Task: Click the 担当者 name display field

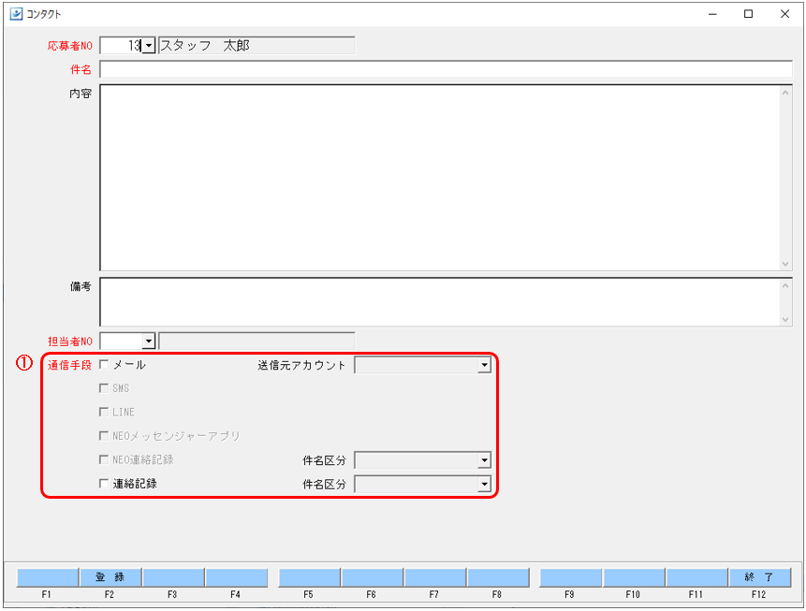Action: coord(256,342)
